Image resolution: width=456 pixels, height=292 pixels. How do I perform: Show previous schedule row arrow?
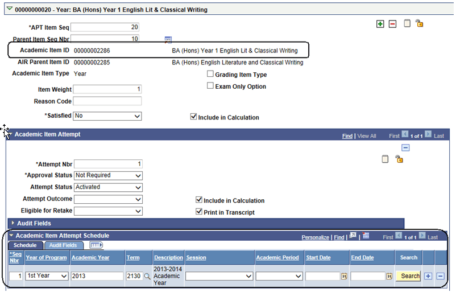click(399, 236)
